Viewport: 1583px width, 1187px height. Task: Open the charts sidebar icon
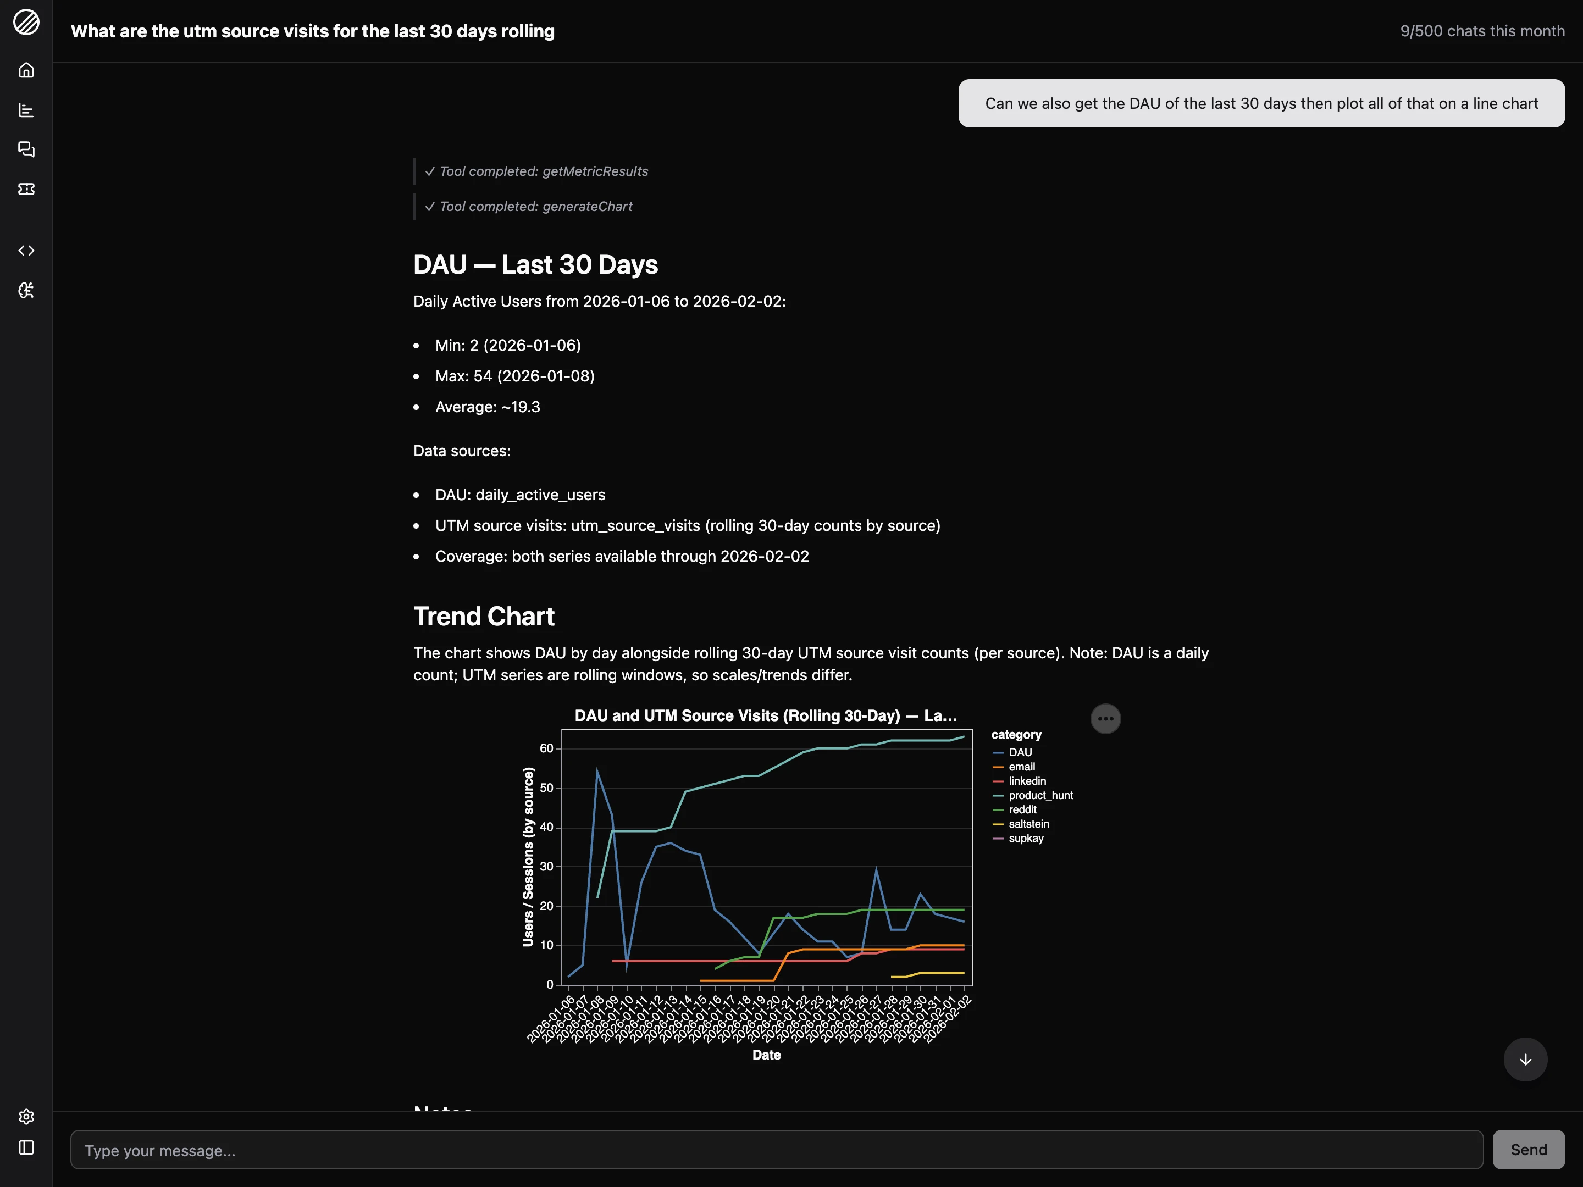26,110
